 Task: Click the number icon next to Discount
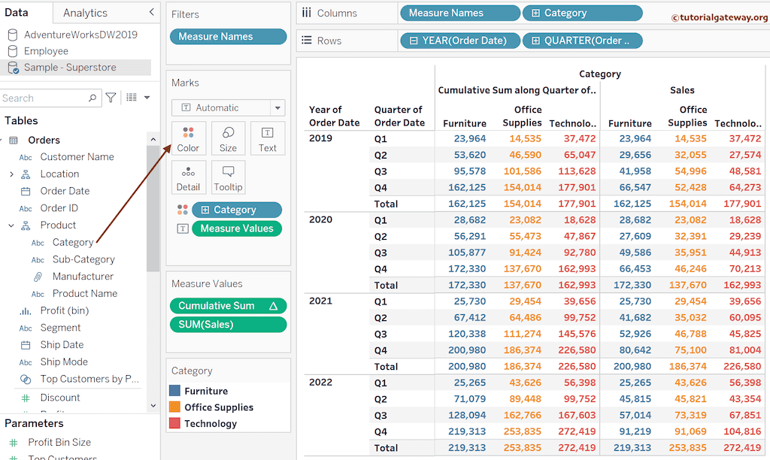coord(24,397)
